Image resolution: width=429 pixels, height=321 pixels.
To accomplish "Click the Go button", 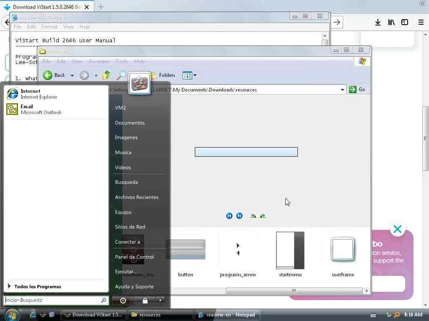I will (357, 89).
